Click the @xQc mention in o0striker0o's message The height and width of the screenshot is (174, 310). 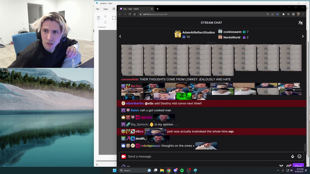[149, 103]
